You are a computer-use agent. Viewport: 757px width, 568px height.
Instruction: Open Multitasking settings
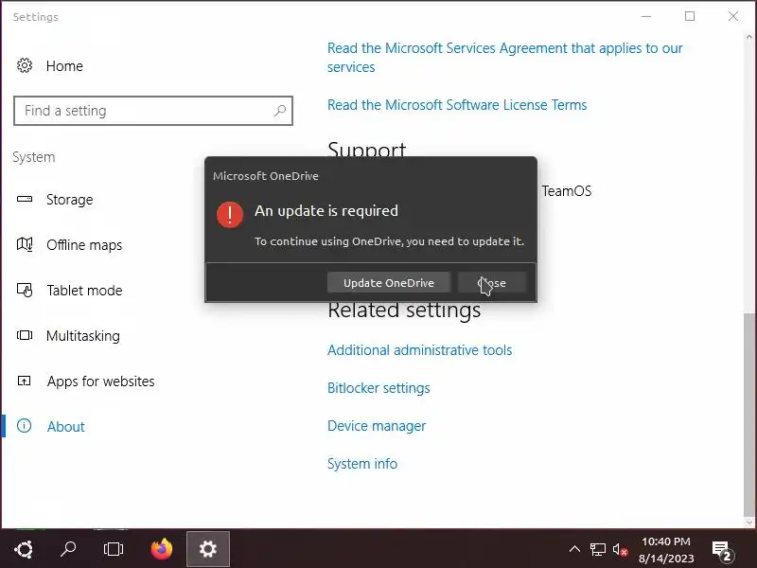83,336
